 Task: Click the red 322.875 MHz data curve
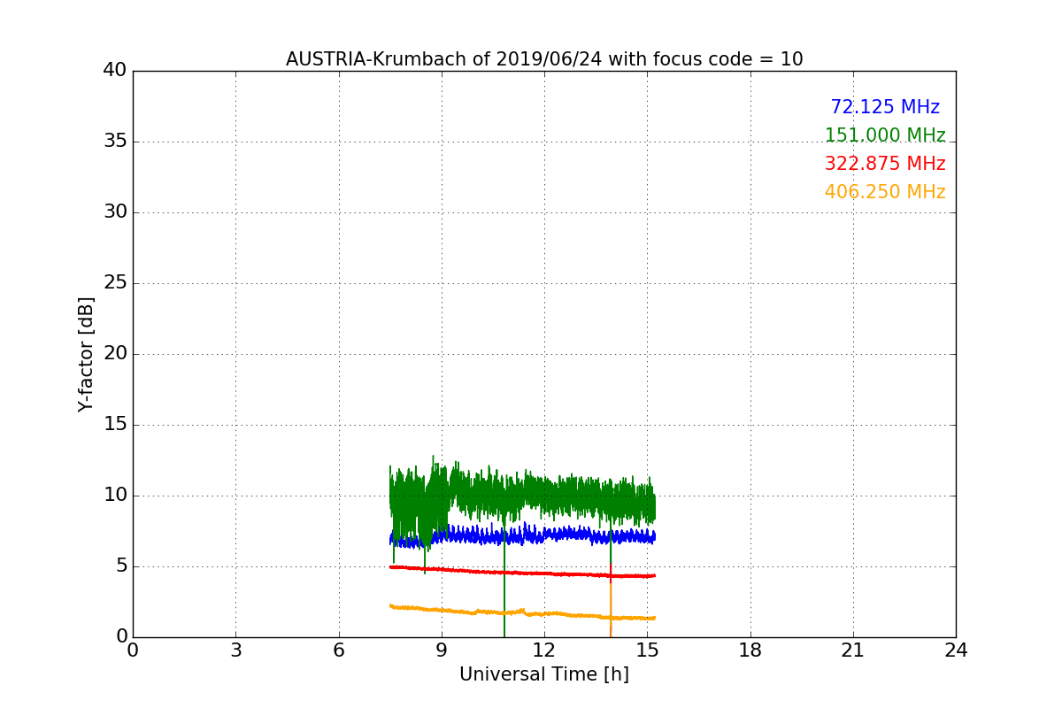tap(522, 573)
